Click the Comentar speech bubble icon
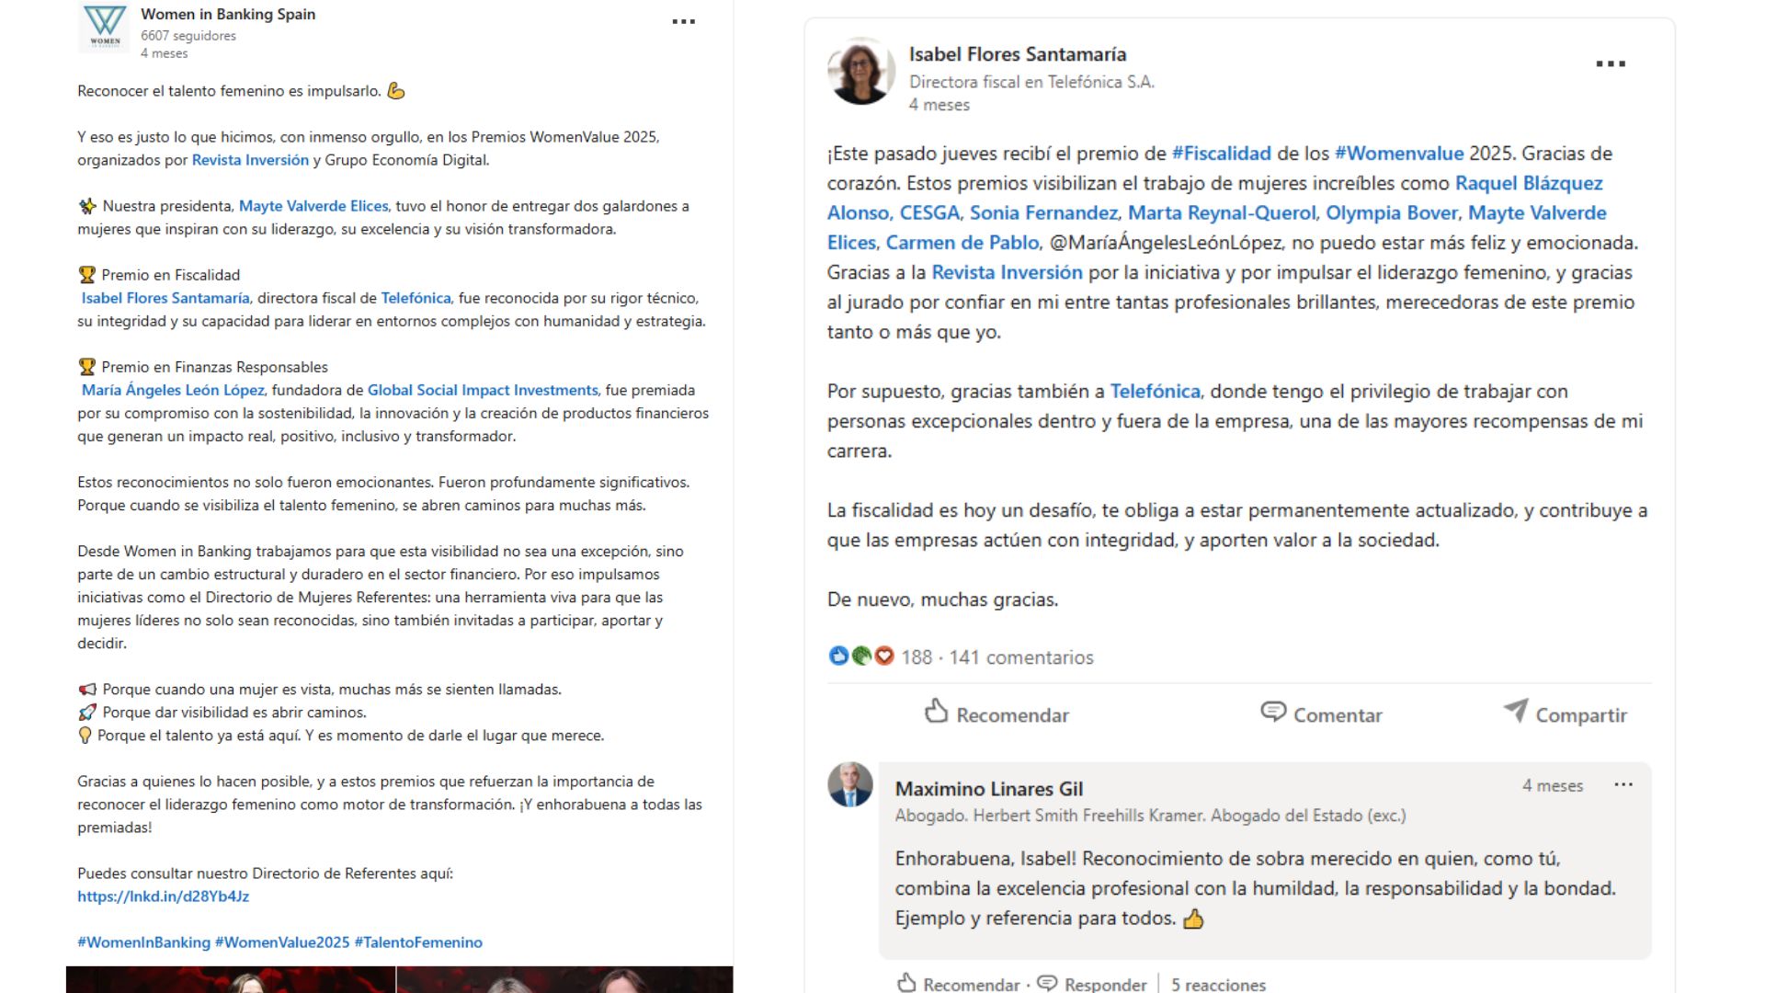This screenshot has width=1765, height=993. (1273, 712)
